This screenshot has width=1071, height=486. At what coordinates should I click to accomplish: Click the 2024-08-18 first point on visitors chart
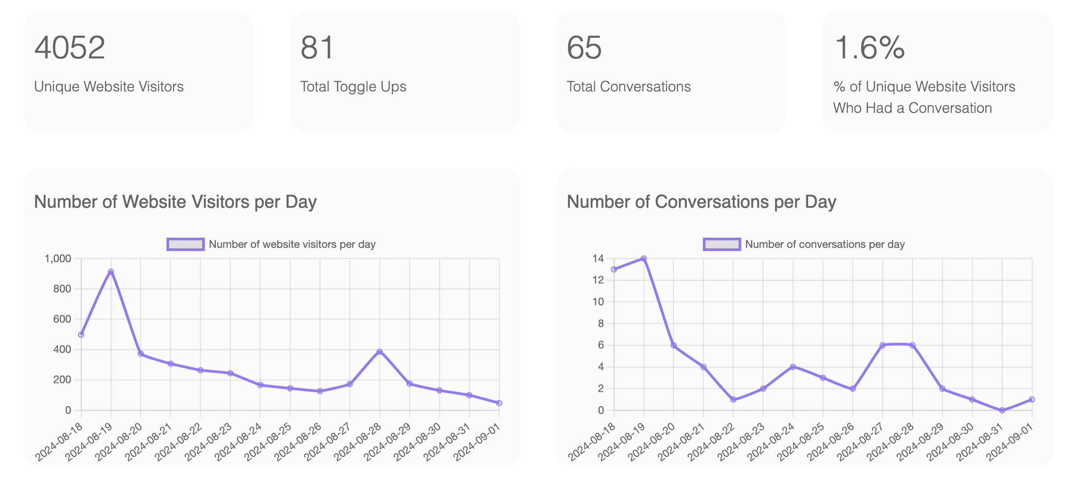(x=81, y=334)
